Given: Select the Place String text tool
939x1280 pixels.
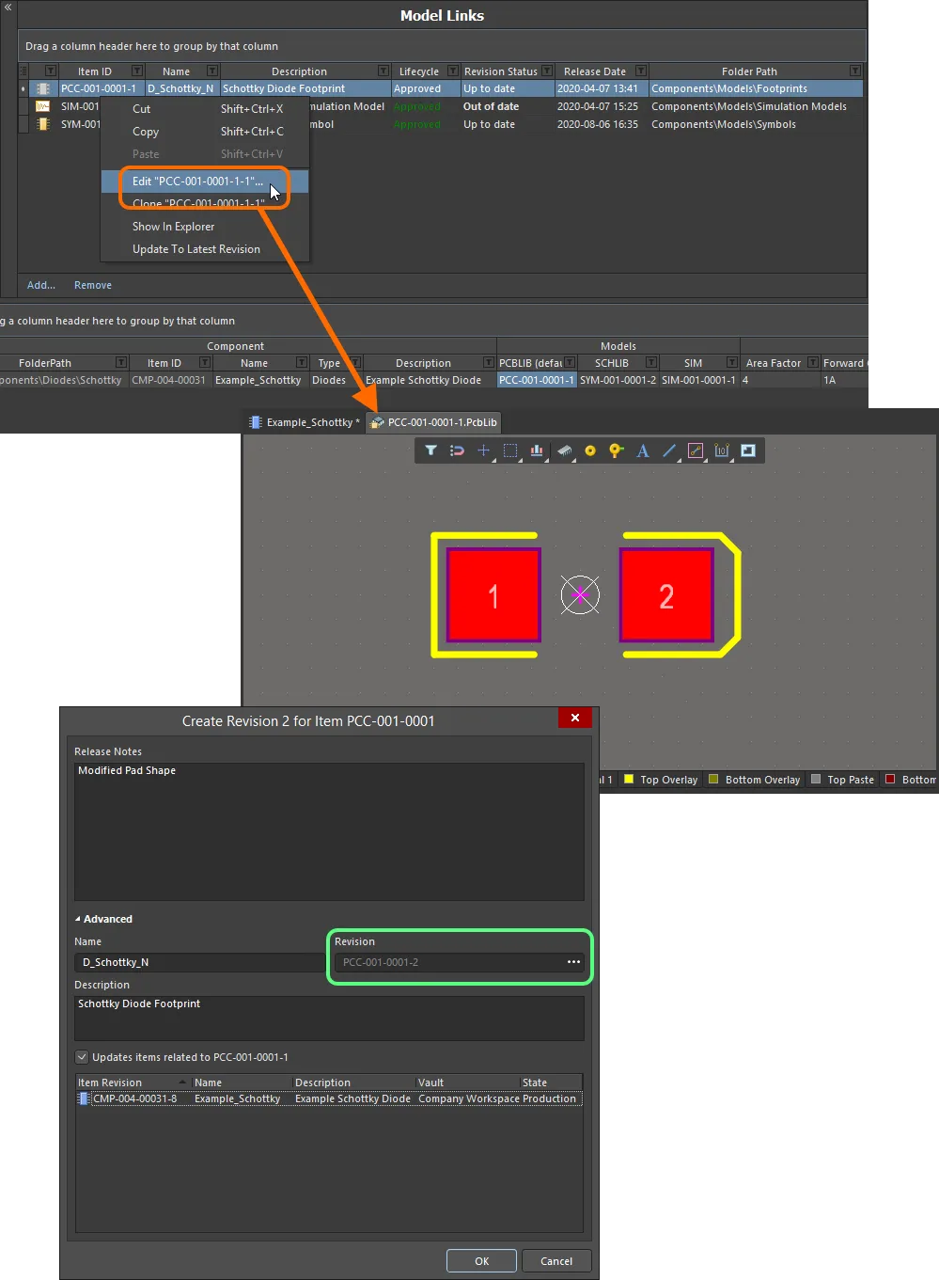Looking at the screenshot, I should pyautogui.click(x=642, y=450).
